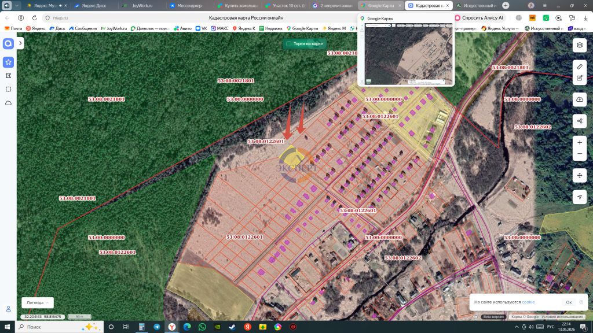Enable the "Торги на карте" checkbox
Image resolution: width=593 pixels, height=333 pixels.
(288, 44)
